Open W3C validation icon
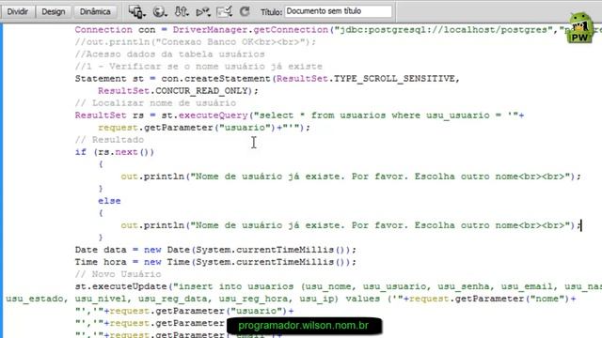This screenshot has height=338, width=602. (x=203, y=12)
